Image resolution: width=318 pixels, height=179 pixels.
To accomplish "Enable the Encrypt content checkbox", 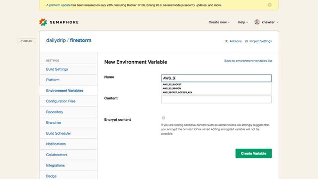I will tap(163, 118).
